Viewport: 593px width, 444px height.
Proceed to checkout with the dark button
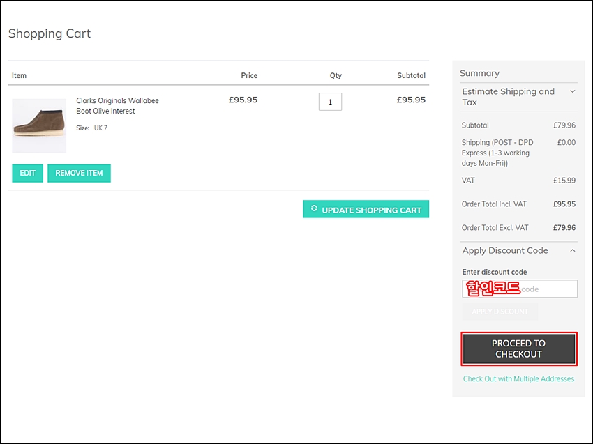click(519, 349)
